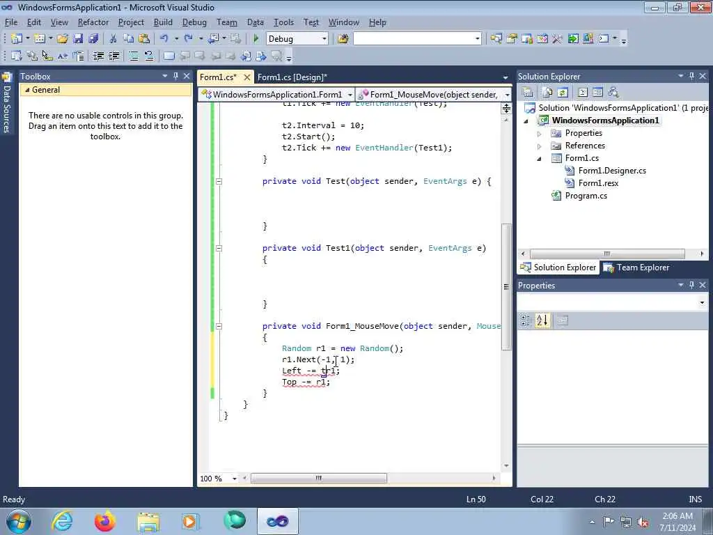The image size is (713, 535).
Task: Click the Save All icon
Action: click(x=93, y=39)
